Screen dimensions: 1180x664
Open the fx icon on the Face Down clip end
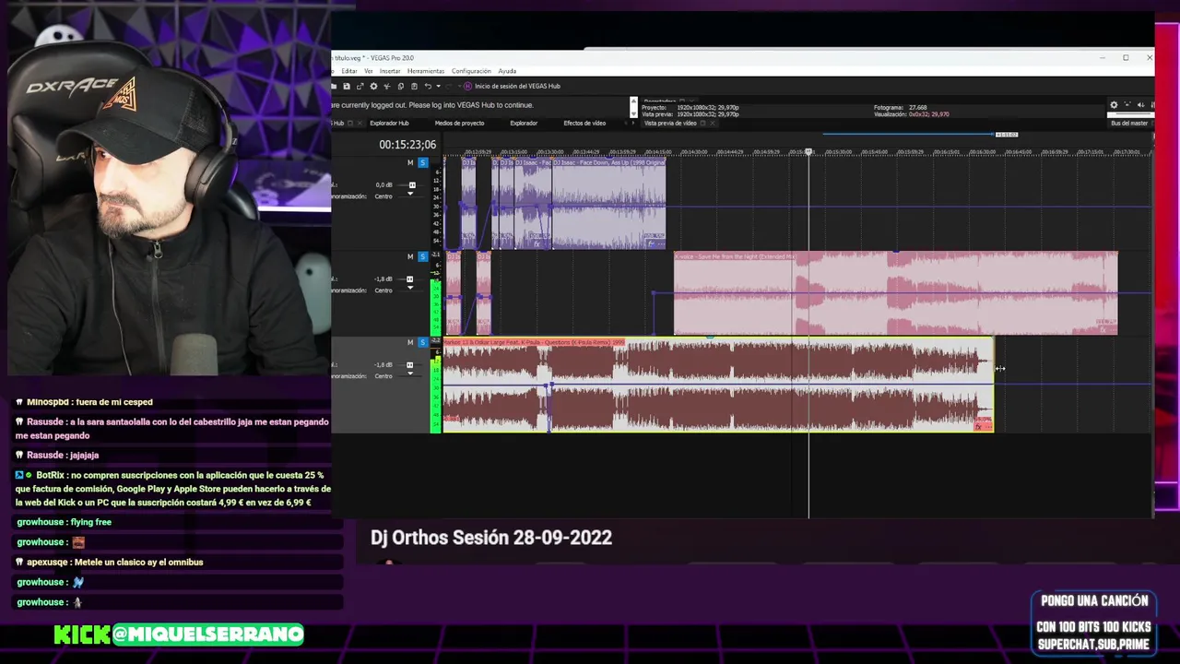pyautogui.click(x=651, y=243)
